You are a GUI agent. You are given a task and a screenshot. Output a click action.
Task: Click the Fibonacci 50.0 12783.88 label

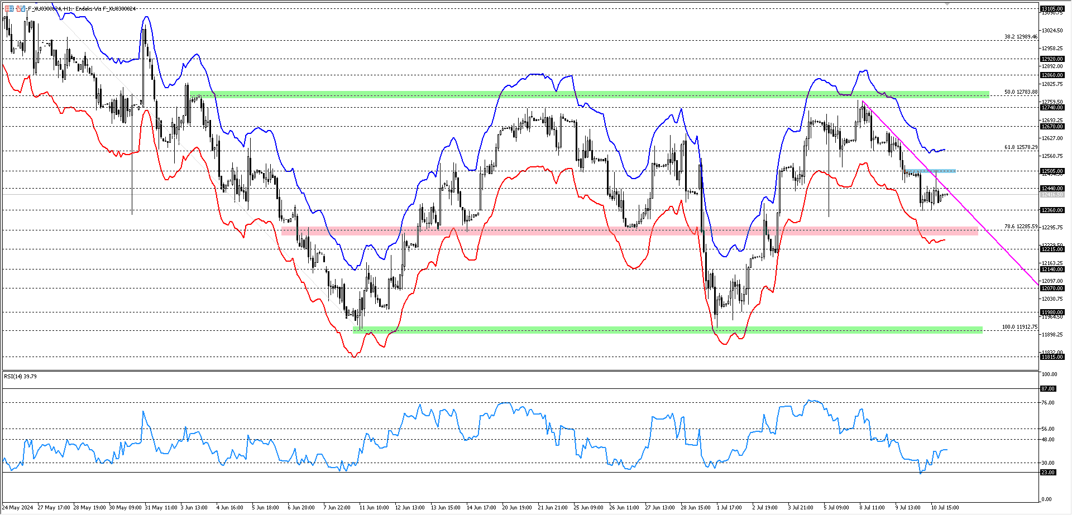[x=1021, y=92]
